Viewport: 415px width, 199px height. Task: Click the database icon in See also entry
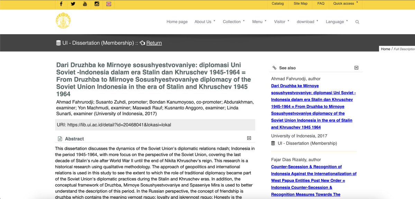pyautogui.click(x=274, y=143)
